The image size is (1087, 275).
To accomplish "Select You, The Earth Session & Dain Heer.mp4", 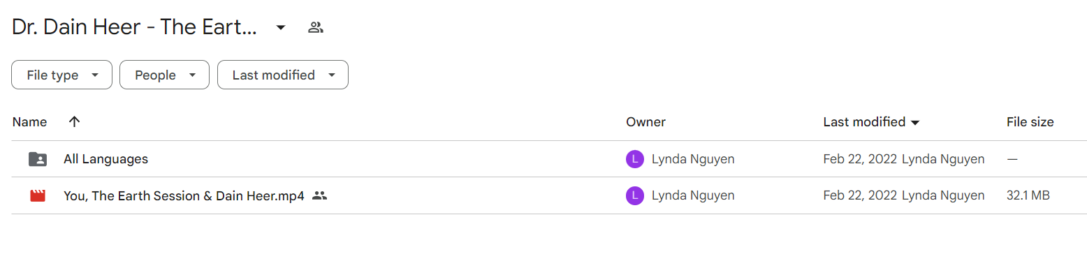I will point(184,196).
